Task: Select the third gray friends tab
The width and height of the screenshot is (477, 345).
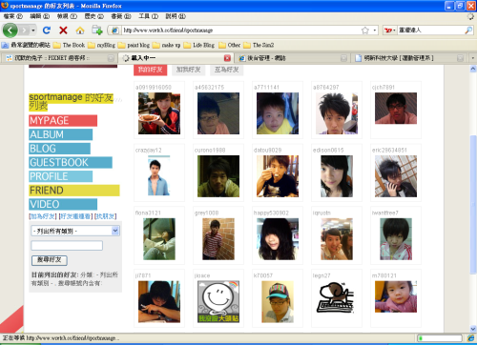Action: pos(227,70)
